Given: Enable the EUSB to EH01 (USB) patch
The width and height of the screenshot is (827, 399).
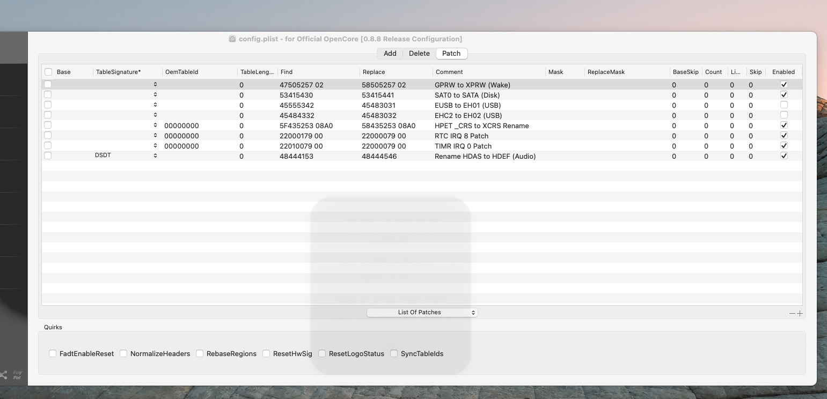Looking at the screenshot, I should [x=784, y=105].
